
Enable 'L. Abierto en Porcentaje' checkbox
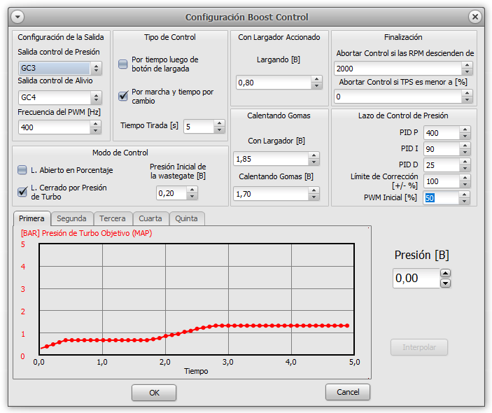click(x=22, y=170)
